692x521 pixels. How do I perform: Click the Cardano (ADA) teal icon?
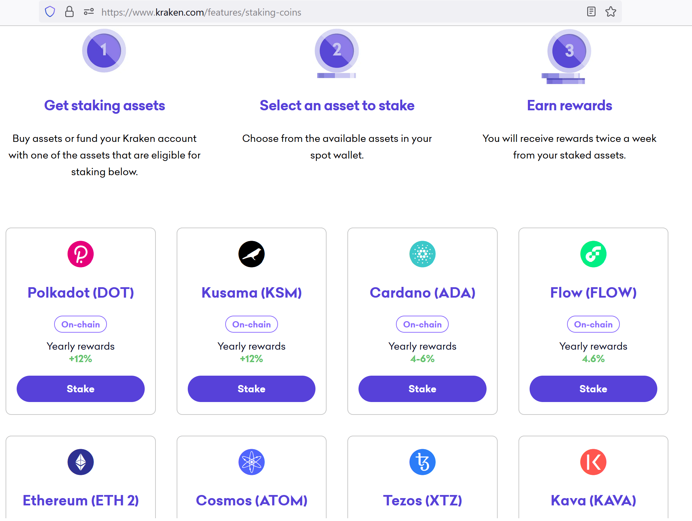click(422, 254)
